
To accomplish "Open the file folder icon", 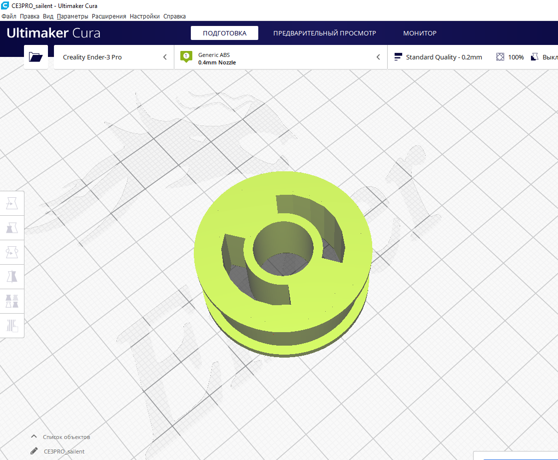I will [35, 57].
